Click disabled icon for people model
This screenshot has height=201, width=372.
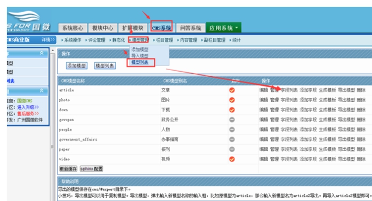coord(232,130)
